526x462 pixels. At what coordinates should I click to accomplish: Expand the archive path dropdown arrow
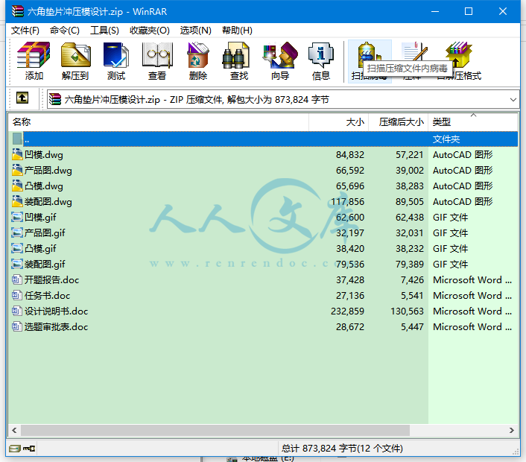pyautogui.click(x=513, y=100)
